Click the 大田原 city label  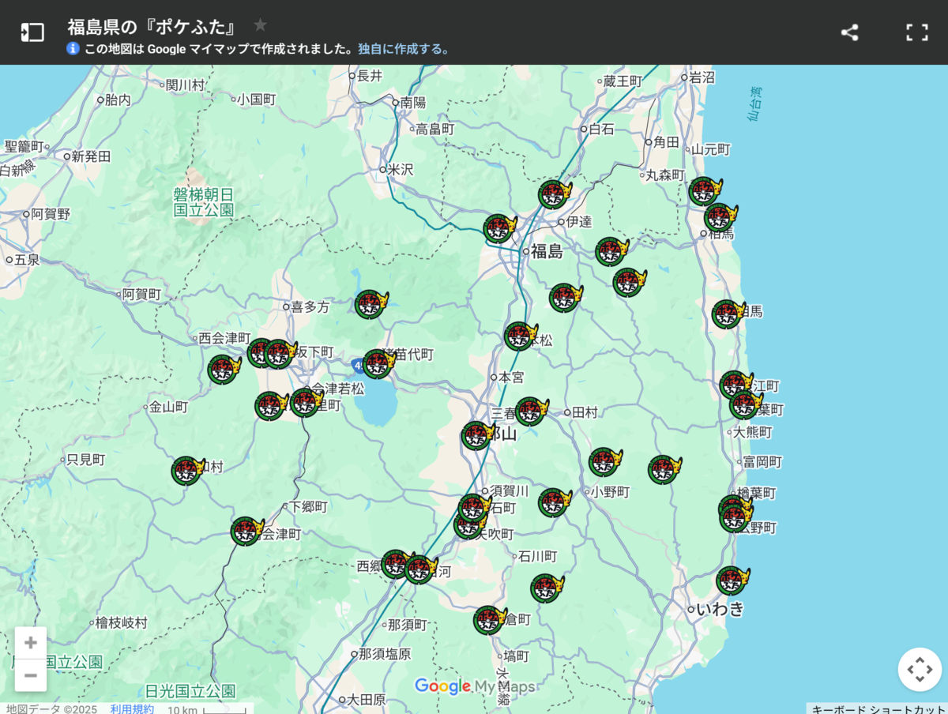pos(367,700)
